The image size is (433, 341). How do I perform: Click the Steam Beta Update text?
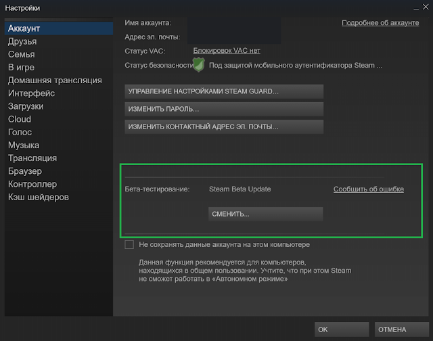[240, 189]
